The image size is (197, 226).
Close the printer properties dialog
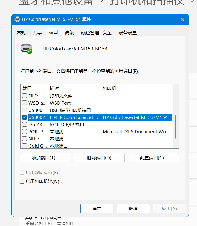pyautogui.click(x=182, y=19)
